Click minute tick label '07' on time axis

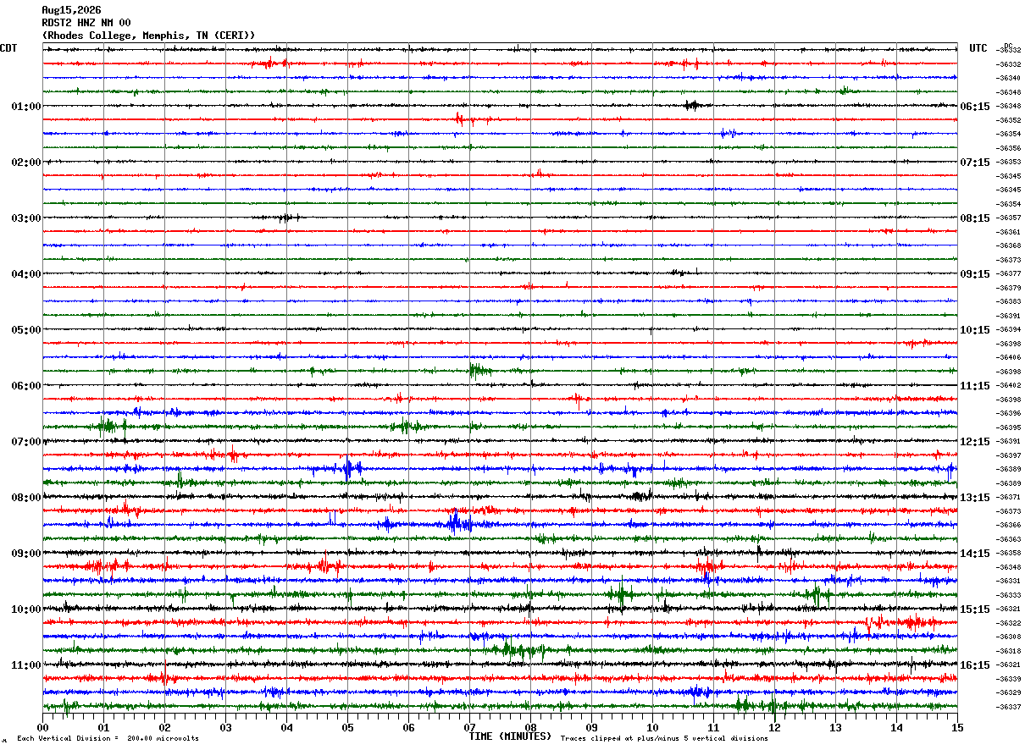469,727
